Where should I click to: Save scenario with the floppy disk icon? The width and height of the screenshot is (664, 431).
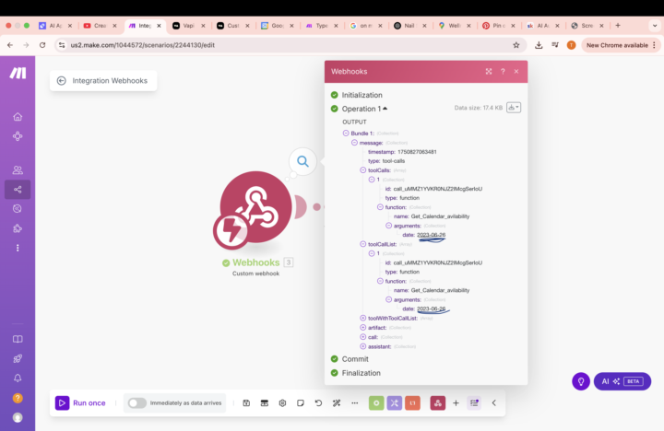pos(246,403)
